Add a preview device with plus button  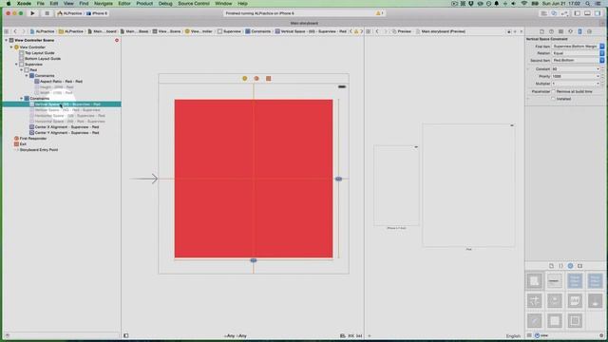tap(370, 335)
